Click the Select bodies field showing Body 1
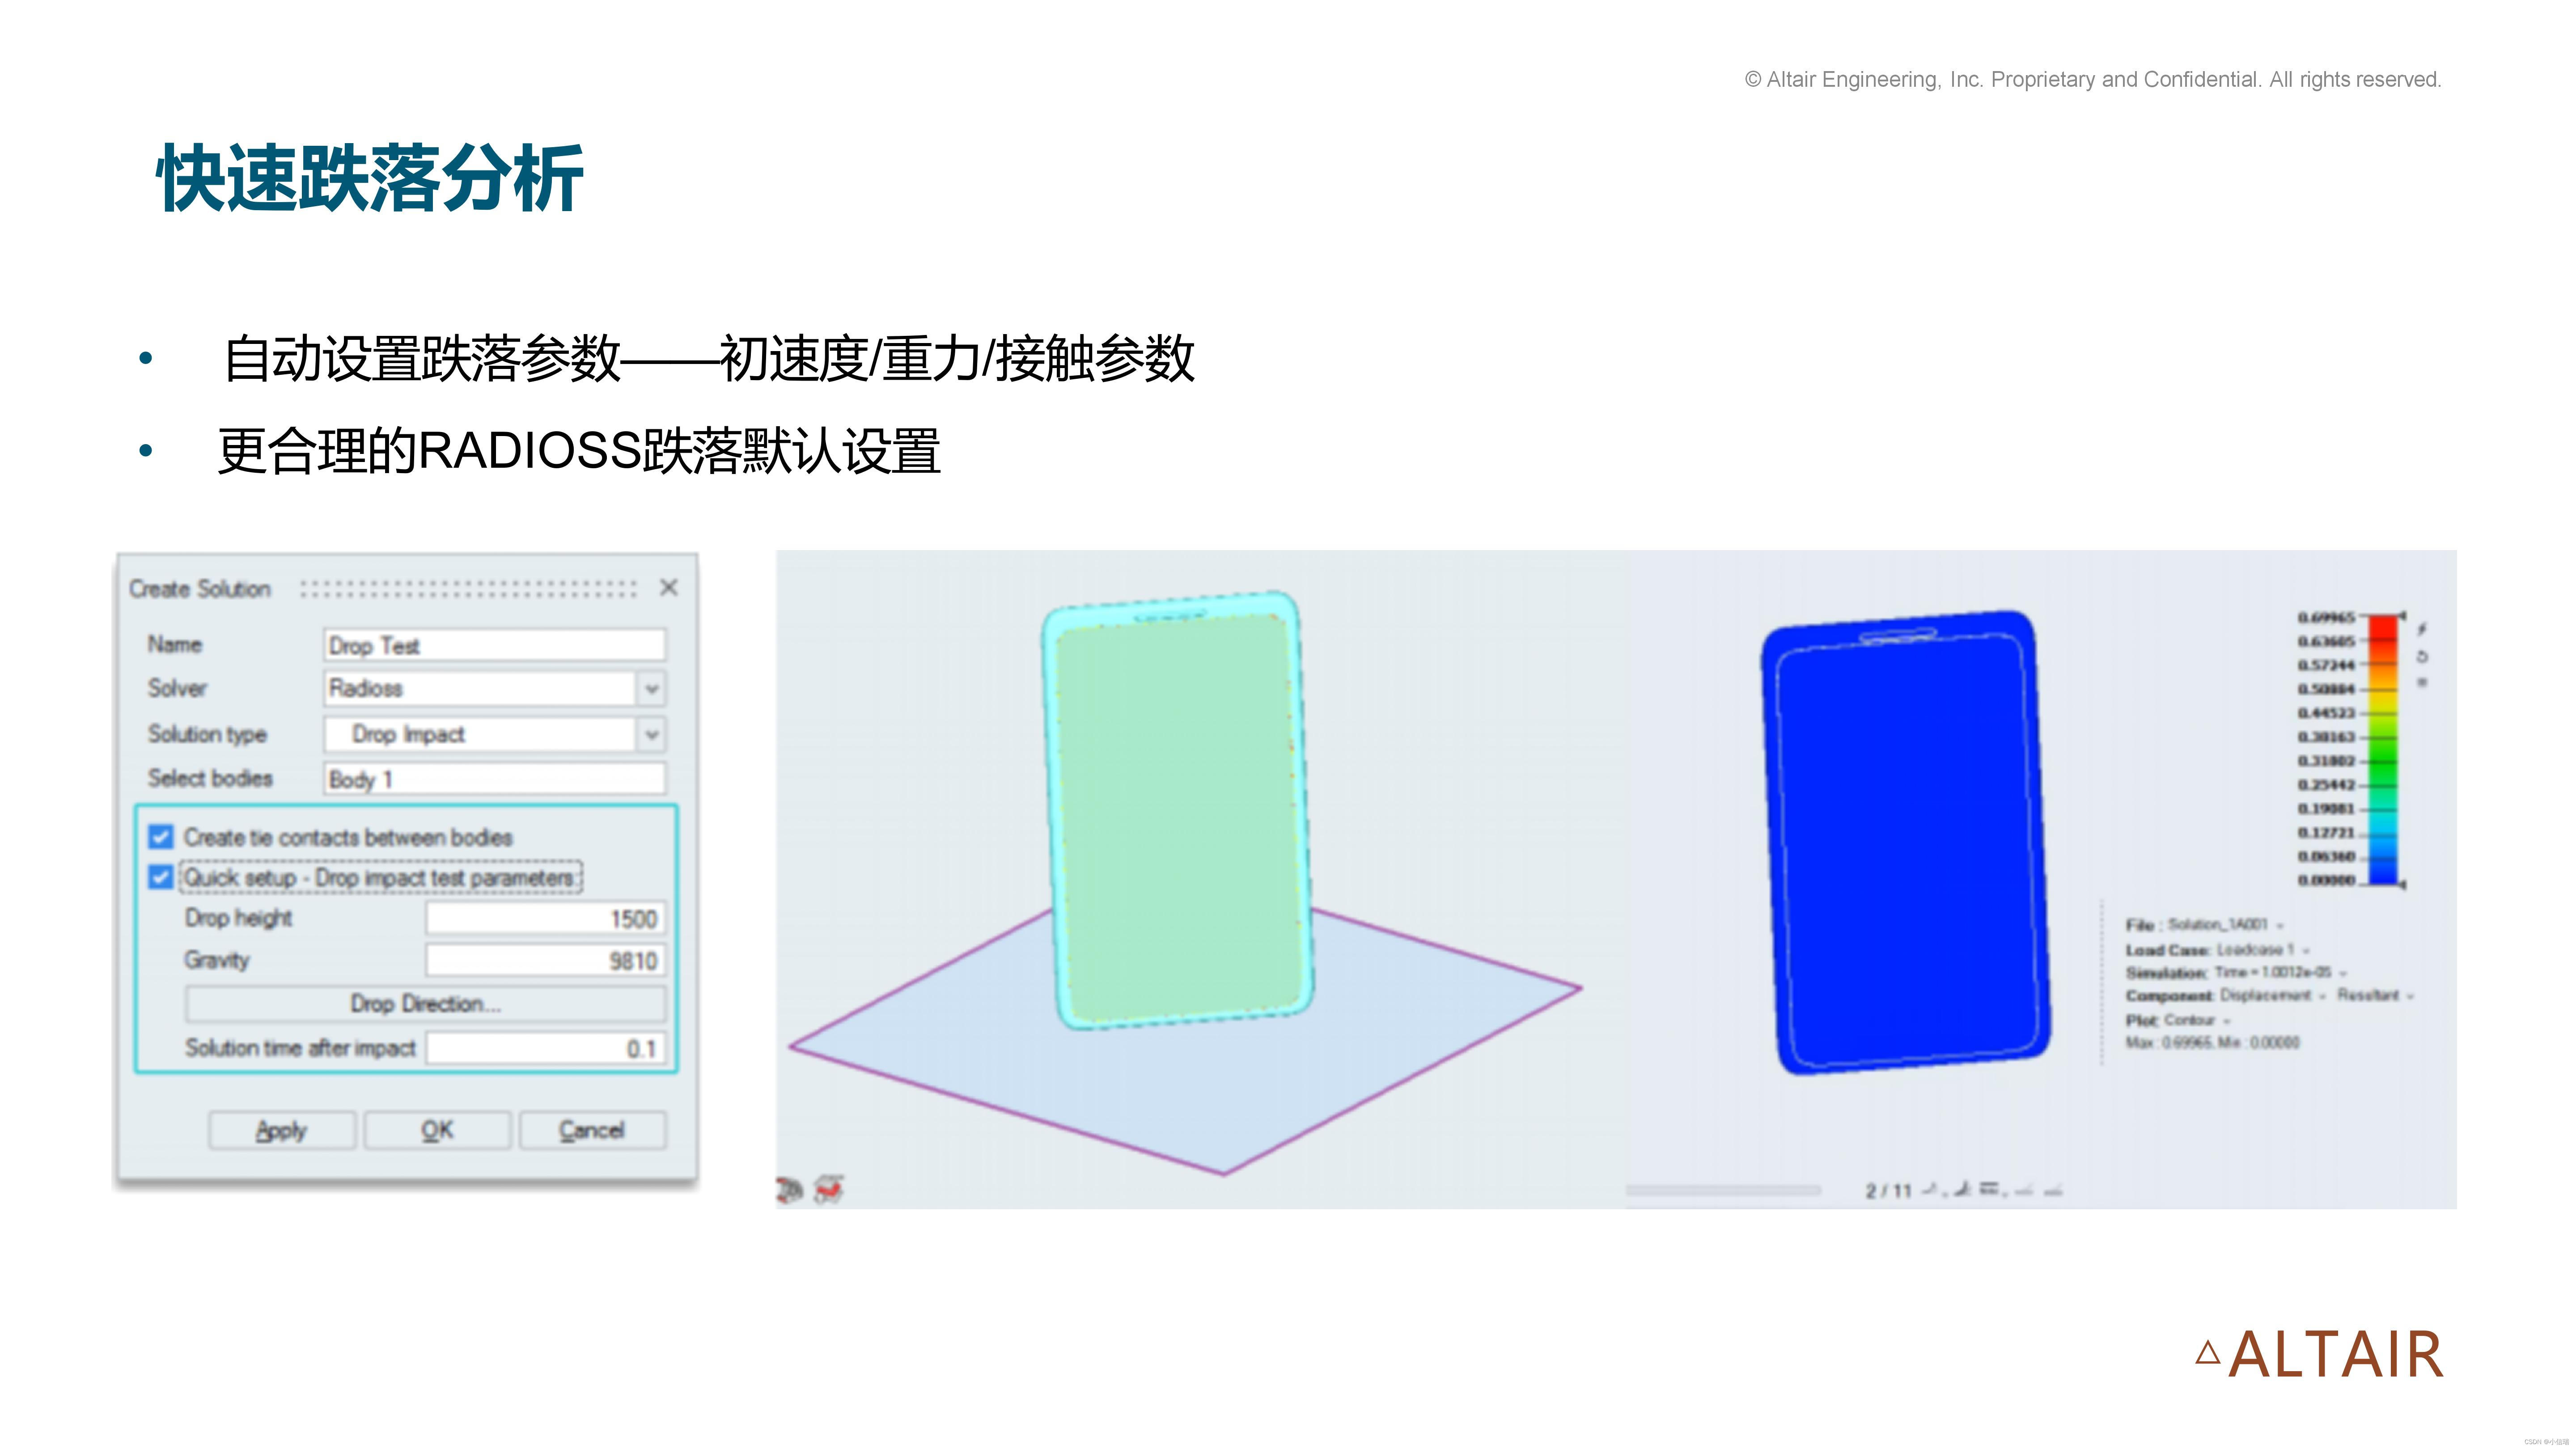 494,779
